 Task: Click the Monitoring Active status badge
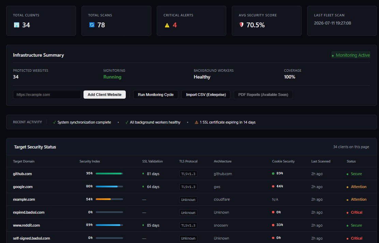point(351,55)
